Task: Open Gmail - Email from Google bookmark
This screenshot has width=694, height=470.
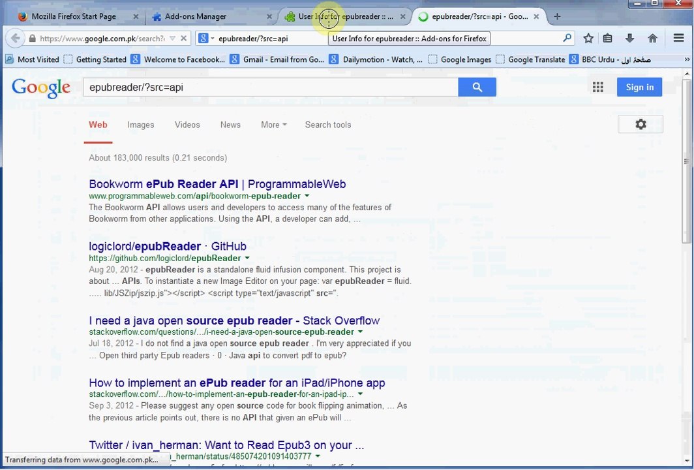Action: coord(277,59)
